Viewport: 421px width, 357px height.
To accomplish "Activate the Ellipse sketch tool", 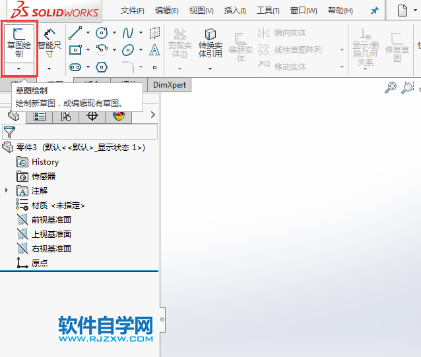I will pos(128,50).
